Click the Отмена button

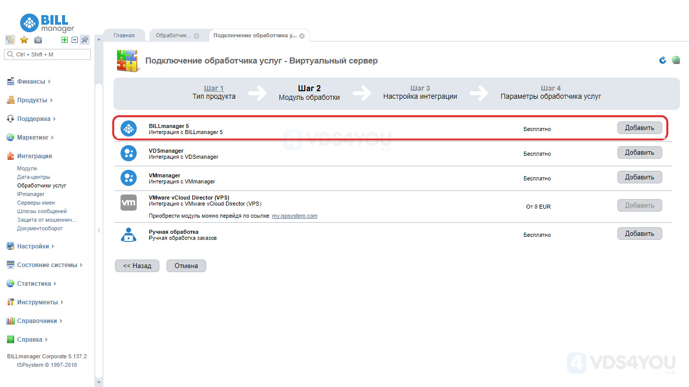click(x=186, y=266)
